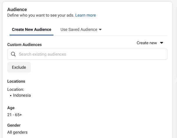Click the arrow icon next to Create new

[x=162, y=43]
